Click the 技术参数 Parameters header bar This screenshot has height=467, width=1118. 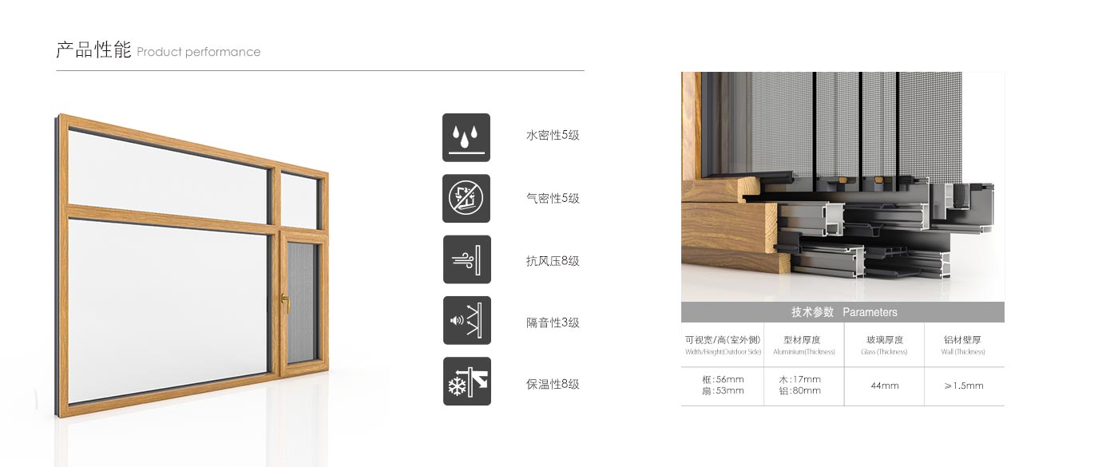pyautogui.click(x=842, y=312)
